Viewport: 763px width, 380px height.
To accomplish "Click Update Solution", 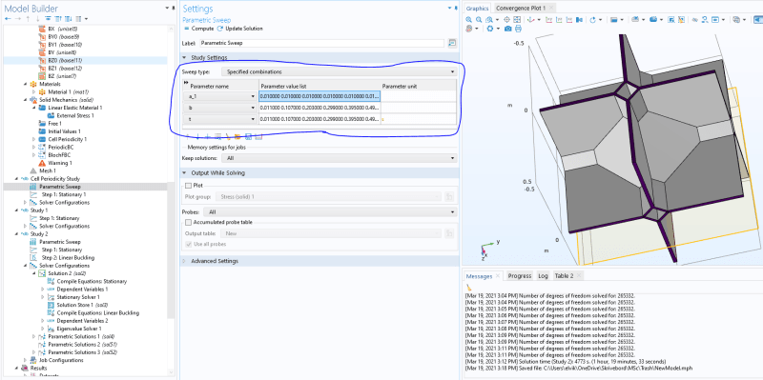I will click(x=240, y=29).
